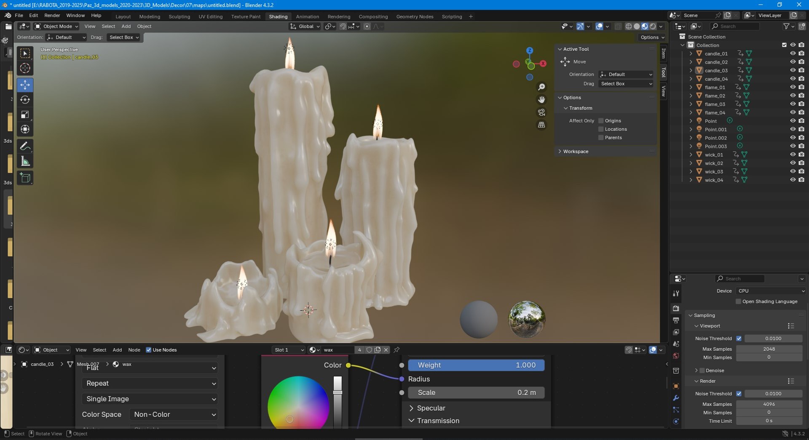This screenshot has height=440, width=809.
Task: Disable wick_04 render camera icon
Action: (x=801, y=180)
